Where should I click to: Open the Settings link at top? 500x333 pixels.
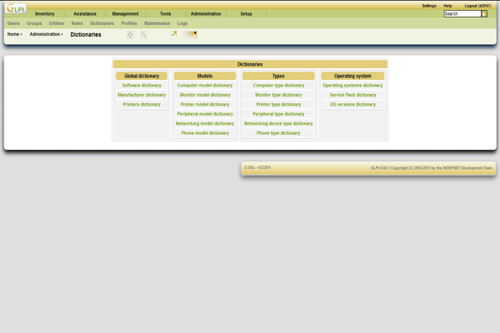429,6
